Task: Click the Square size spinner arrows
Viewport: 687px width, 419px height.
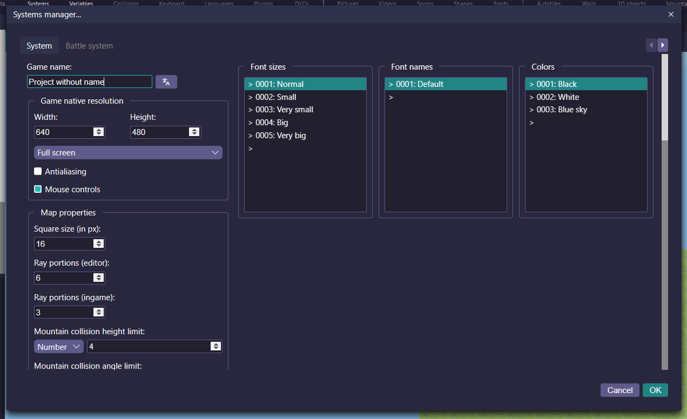Action: pyautogui.click(x=99, y=244)
